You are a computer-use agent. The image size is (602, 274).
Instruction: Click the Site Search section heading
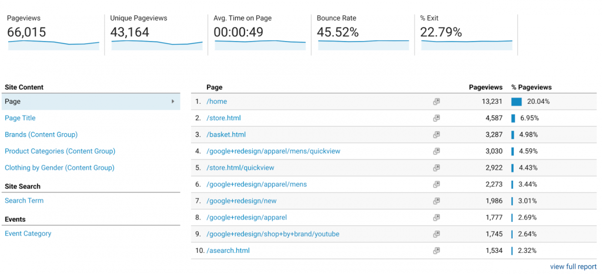22,186
